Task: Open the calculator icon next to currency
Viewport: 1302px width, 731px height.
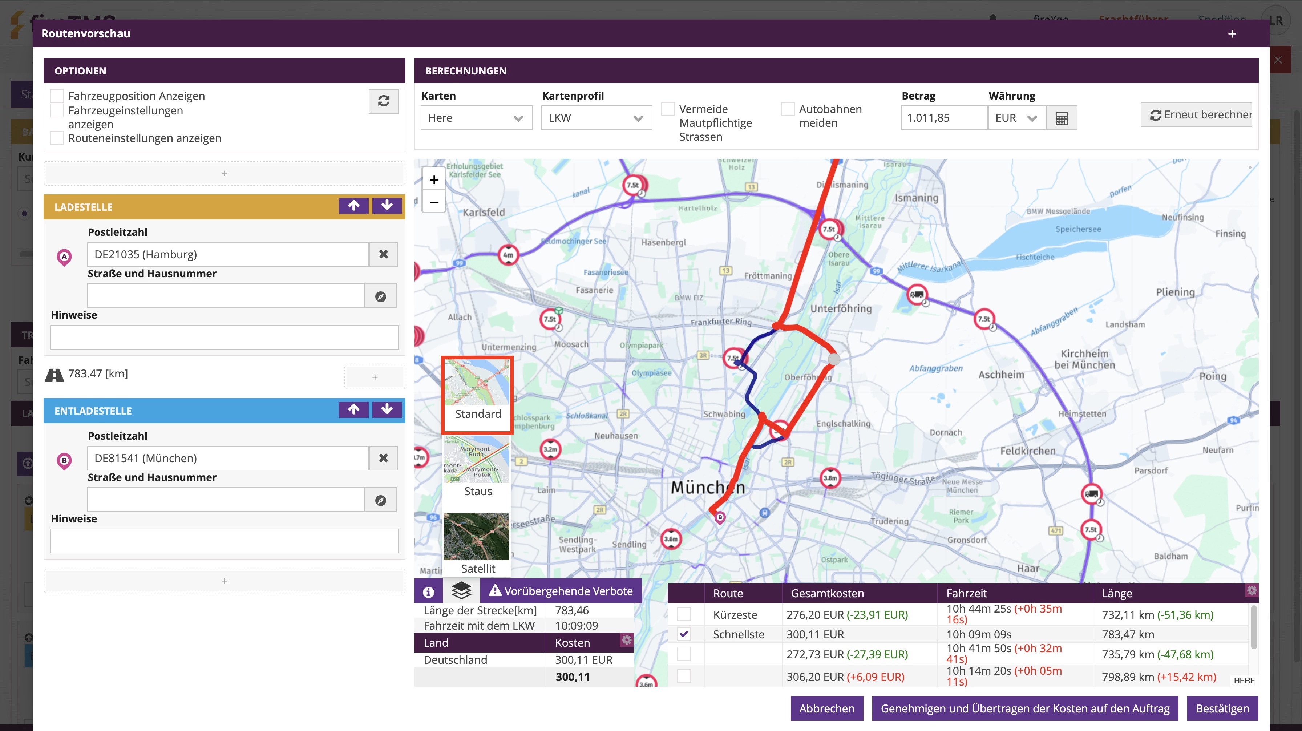Action: [x=1062, y=118]
